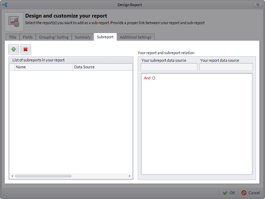Click the And condition operator
Image resolution: width=265 pixels, height=199 pixels.
pos(147,78)
